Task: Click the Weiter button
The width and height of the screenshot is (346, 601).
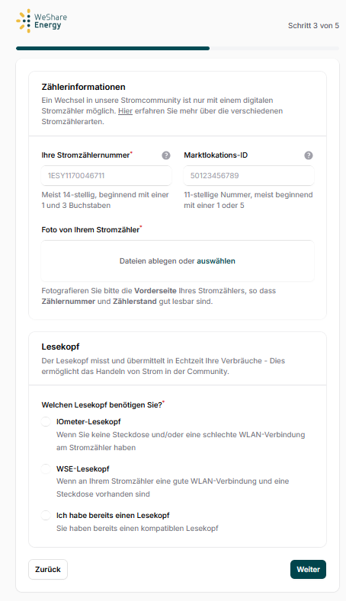Action: (x=308, y=569)
